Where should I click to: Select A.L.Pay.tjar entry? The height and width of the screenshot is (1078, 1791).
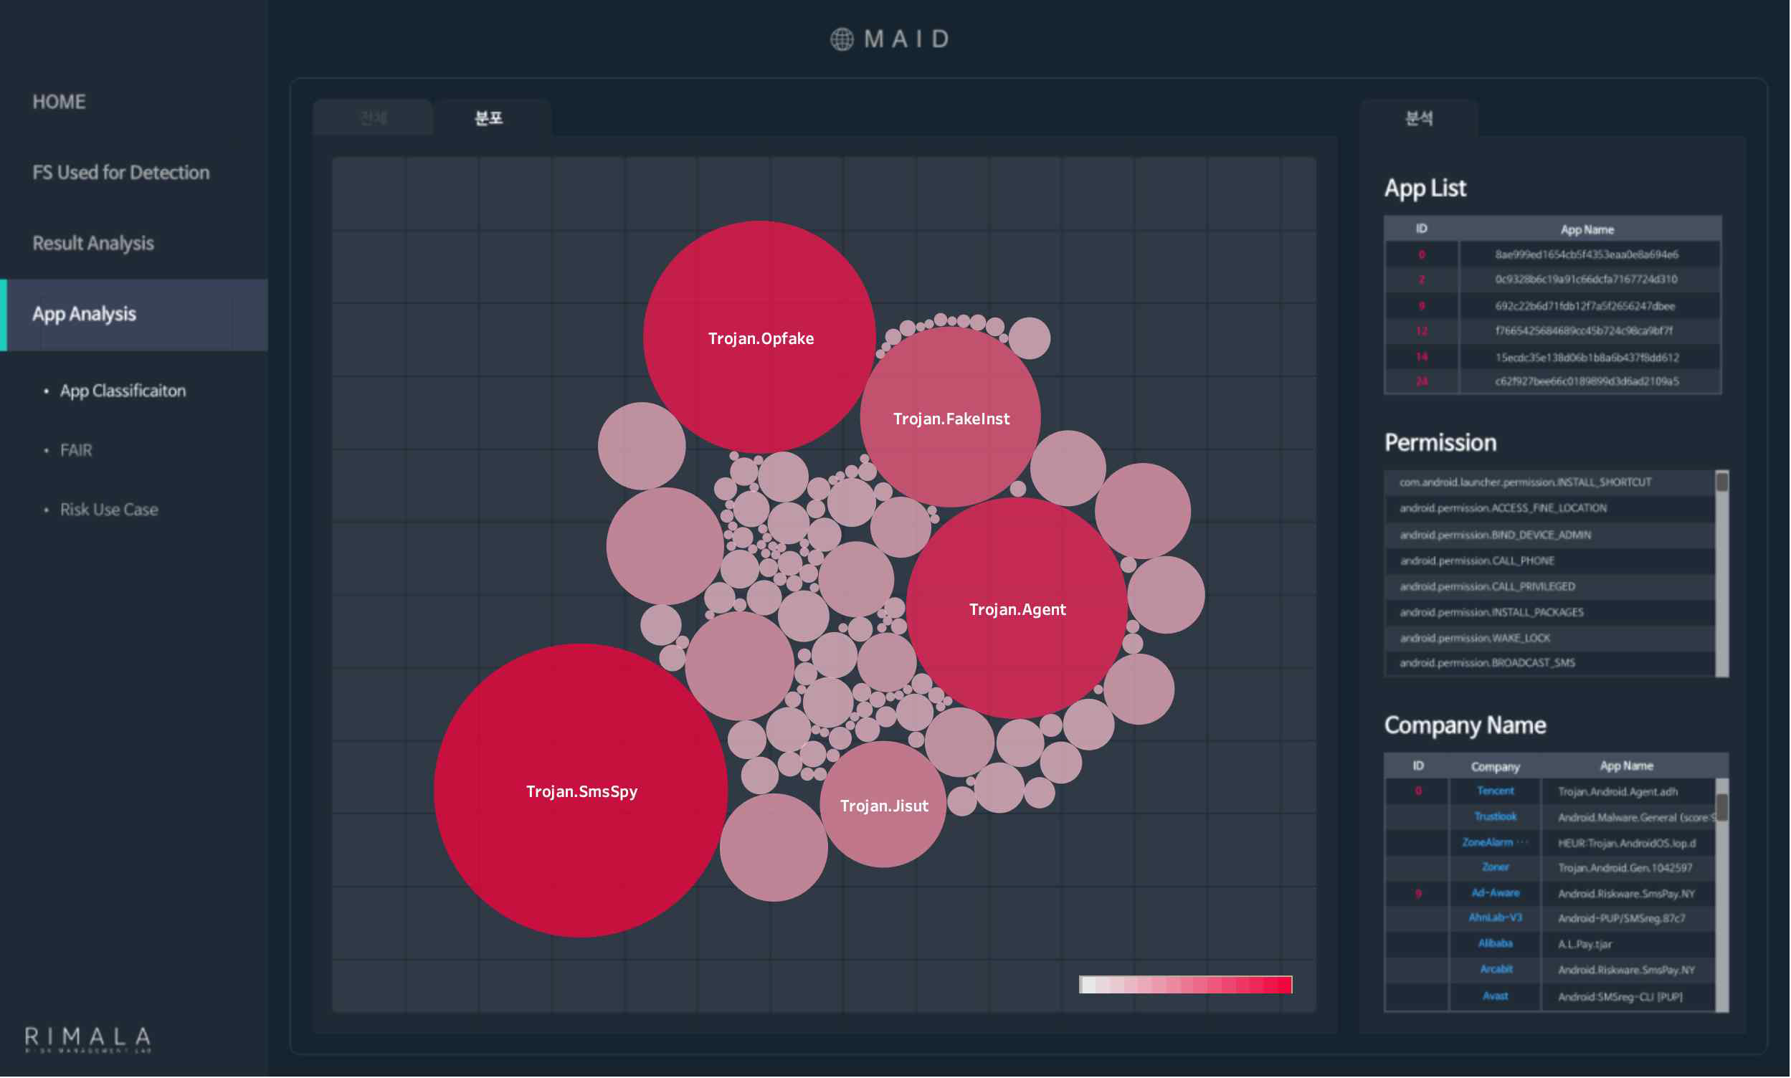[x=1584, y=945]
